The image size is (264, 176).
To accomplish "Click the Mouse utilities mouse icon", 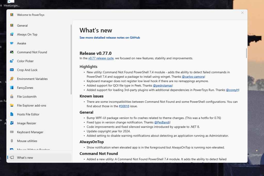I will (12, 141).
